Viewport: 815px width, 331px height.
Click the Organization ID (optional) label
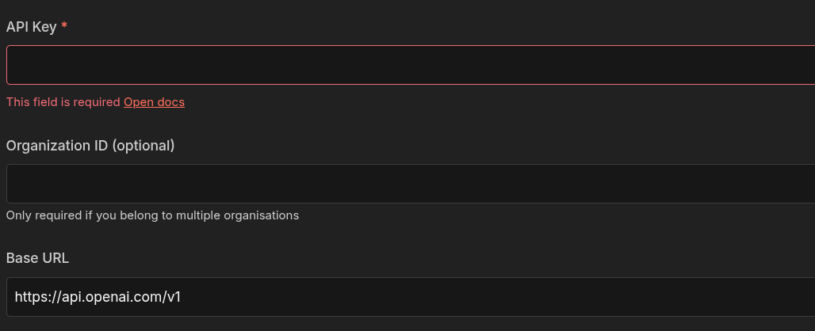coord(90,146)
